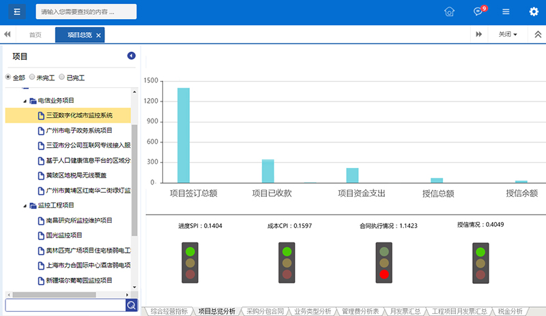
Task: Collapse the 监控工程项目 tree folder
Action: coord(25,206)
